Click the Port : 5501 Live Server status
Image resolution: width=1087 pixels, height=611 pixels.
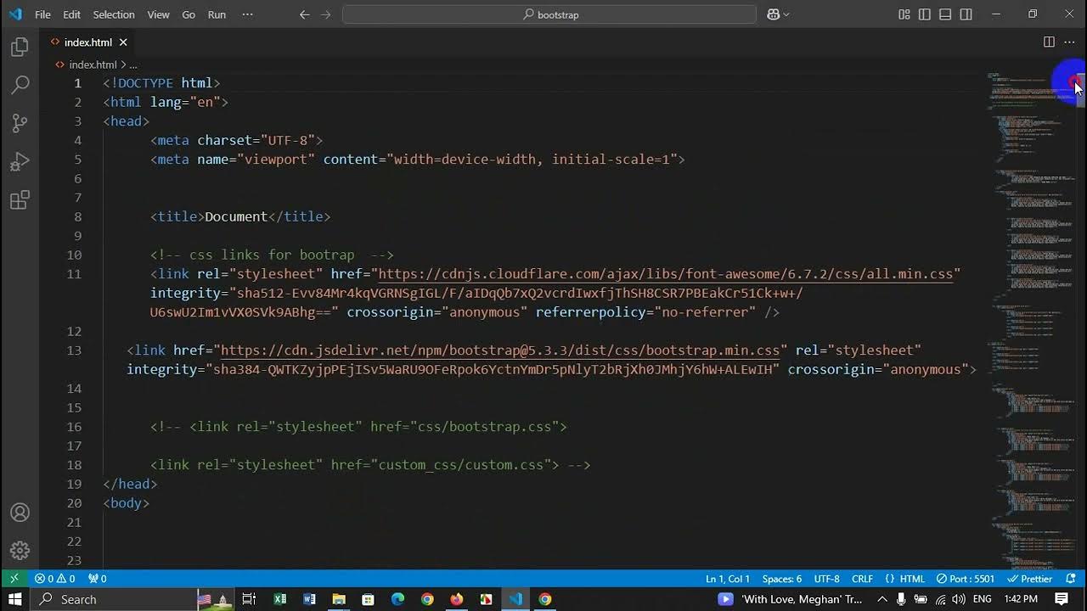click(966, 579)
